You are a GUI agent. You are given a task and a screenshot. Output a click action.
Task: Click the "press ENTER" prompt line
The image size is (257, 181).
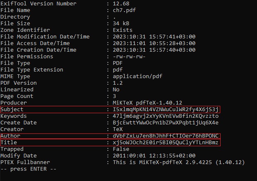[29, 169]
